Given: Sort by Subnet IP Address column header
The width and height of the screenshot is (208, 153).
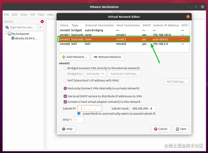Looking at the screenshot, I should point(166,25).
